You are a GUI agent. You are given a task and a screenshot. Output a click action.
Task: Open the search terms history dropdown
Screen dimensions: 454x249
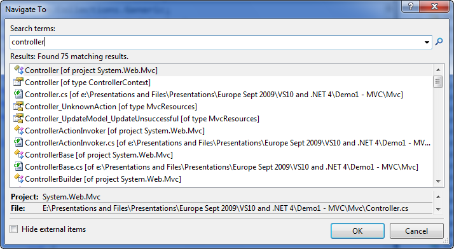(427, 42)
